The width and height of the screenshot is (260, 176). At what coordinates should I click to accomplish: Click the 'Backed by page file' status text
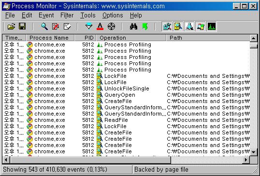click(161, 170)
